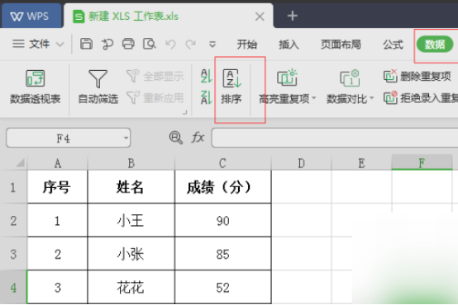
Task: Sort descending with the Z-A icon
Action: click(206, 97)
